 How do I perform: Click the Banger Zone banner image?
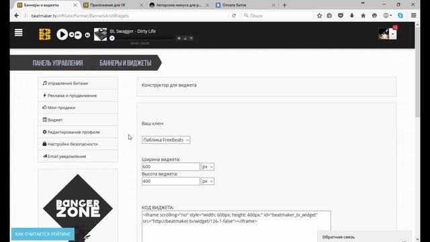[x=78, y=208]
